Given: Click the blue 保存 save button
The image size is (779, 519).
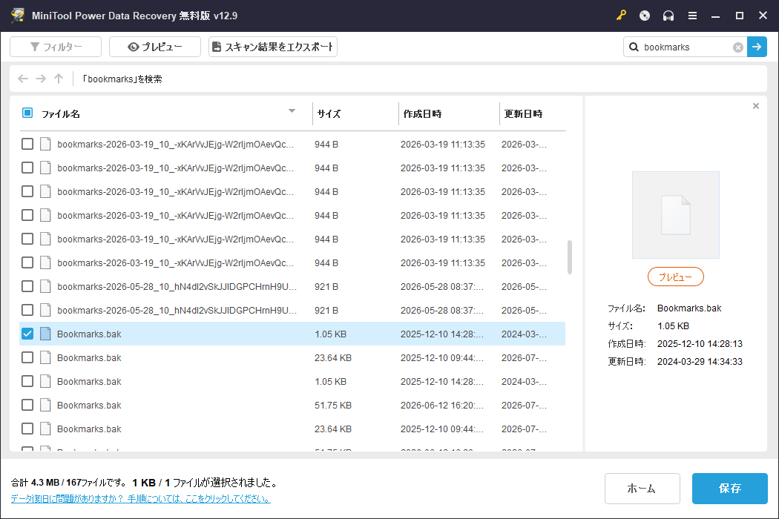Looking at the screenshot, I should click(x=730, y=488).
